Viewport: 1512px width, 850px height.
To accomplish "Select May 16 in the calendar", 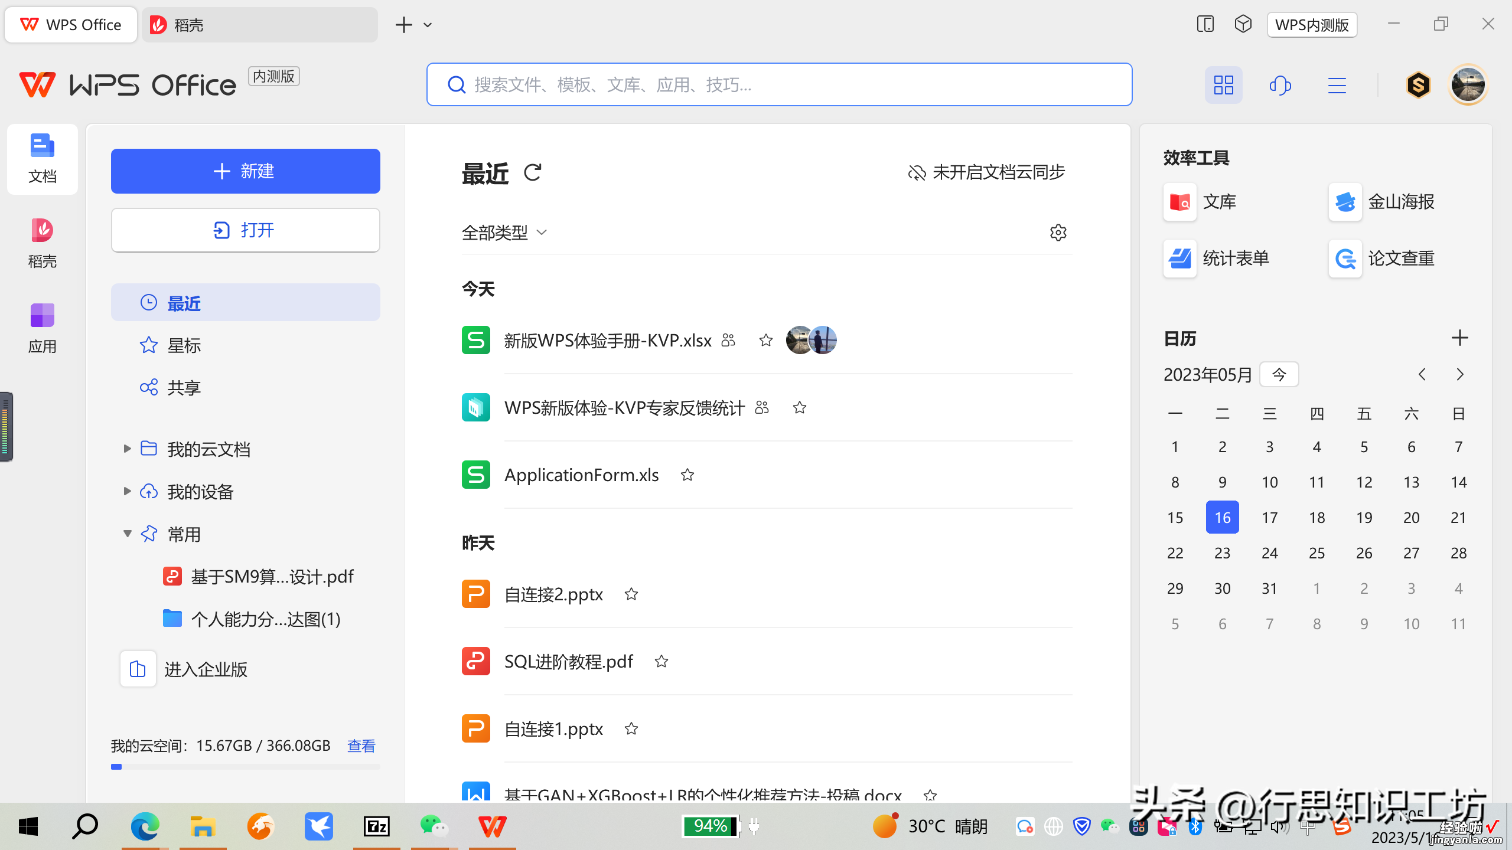I will point(1223,518).
